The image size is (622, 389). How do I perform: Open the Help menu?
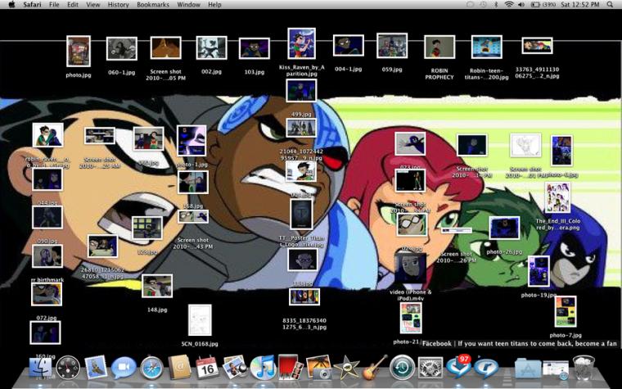coord(214,4)
